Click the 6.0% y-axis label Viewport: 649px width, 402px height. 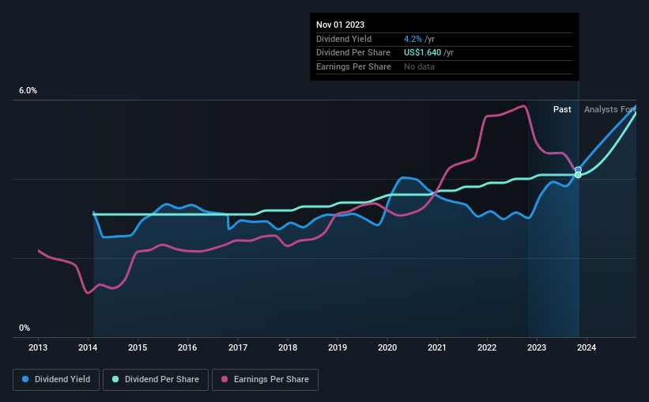[28, 91]
